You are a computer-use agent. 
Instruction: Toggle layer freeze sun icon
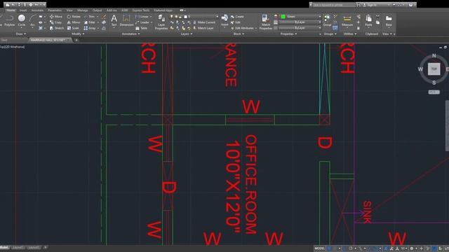[176, 17]
